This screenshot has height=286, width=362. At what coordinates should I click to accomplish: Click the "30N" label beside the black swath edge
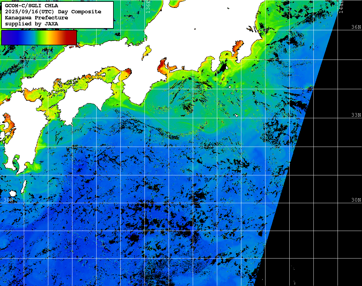coord(356,200)
